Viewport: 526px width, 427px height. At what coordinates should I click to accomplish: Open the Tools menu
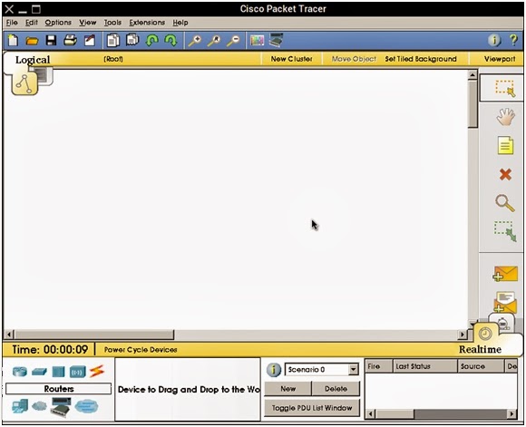(x=112, y=23)
